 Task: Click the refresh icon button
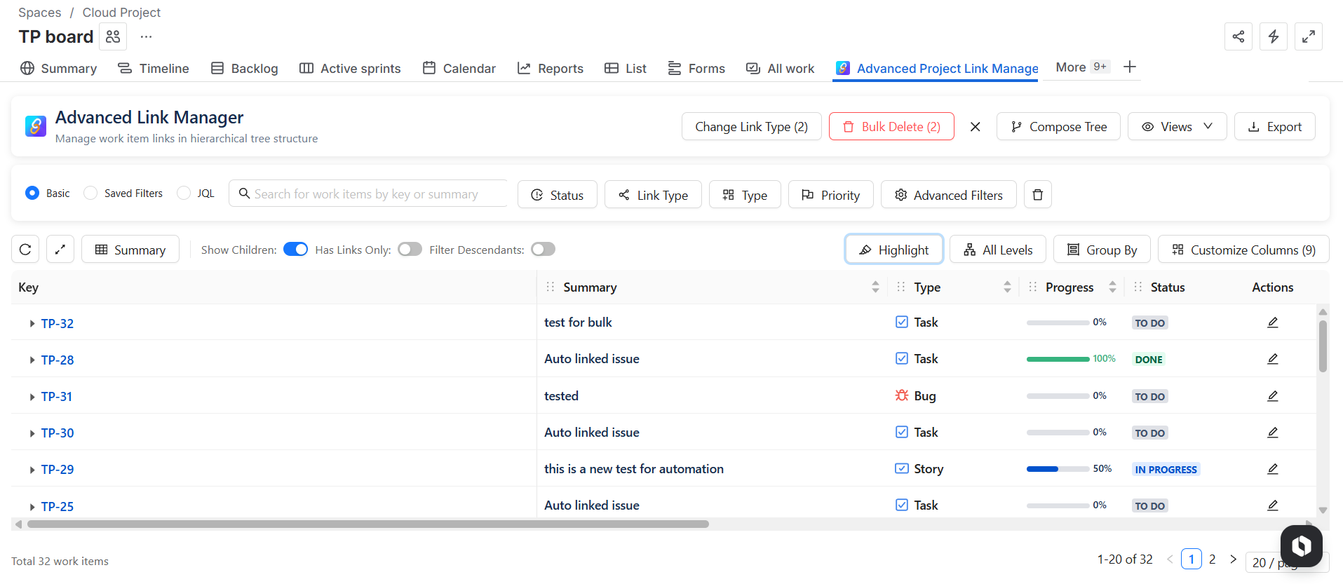pyautogui.click(x=25, y=250)
